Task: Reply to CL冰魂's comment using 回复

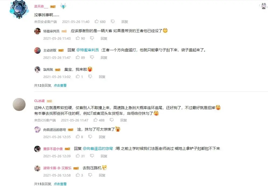Action: [124, 120]
